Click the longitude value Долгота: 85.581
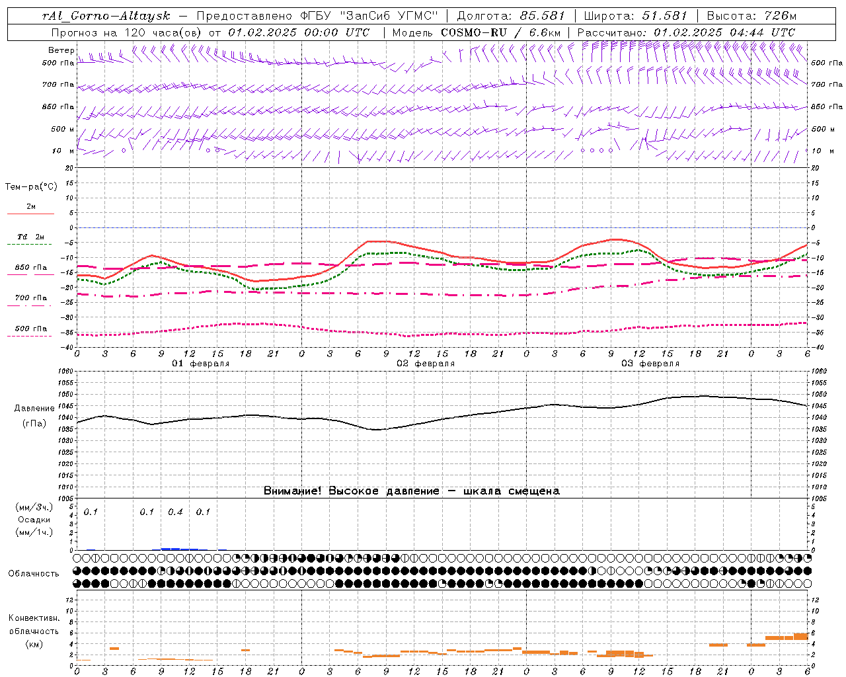Image resolution: width=846 pixels, height=677 pixels. coord(512,16)
